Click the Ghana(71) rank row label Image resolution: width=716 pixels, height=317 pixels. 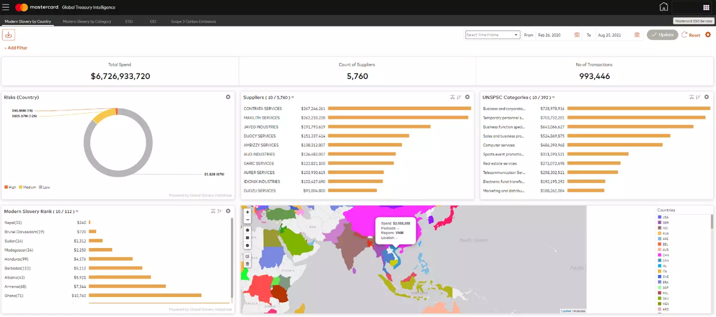click(14, 295)
